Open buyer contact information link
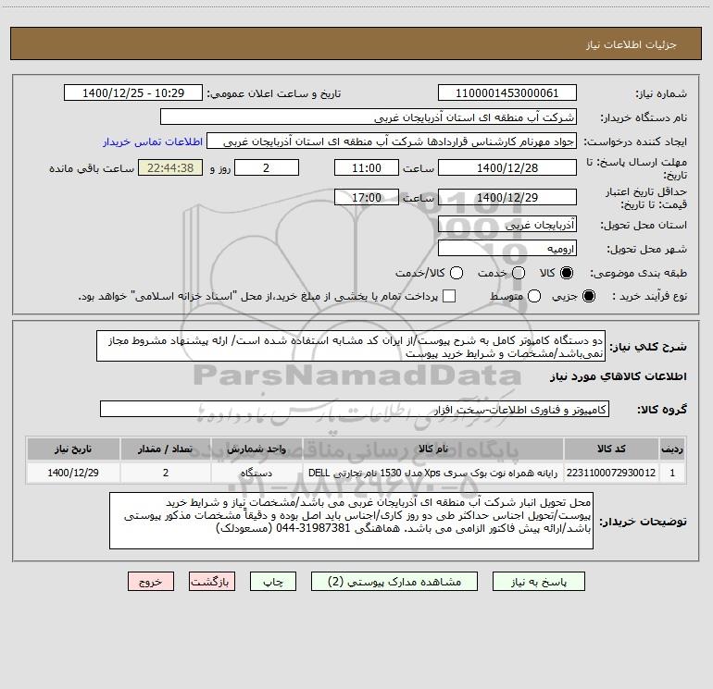Image resolution: width=713 pixels, height=689 pixels. click(153, 141)
